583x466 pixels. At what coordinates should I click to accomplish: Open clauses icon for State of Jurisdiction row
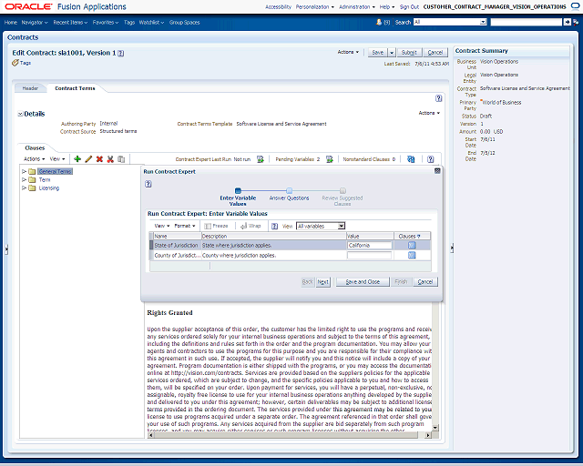pyautogui.click(x=412, y=245)
